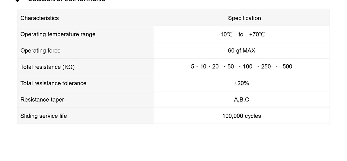Select the Total resistance (KΩ) label
Image resolution: width=347 pixels, height=161 pixels.
(x=47, y=67)
